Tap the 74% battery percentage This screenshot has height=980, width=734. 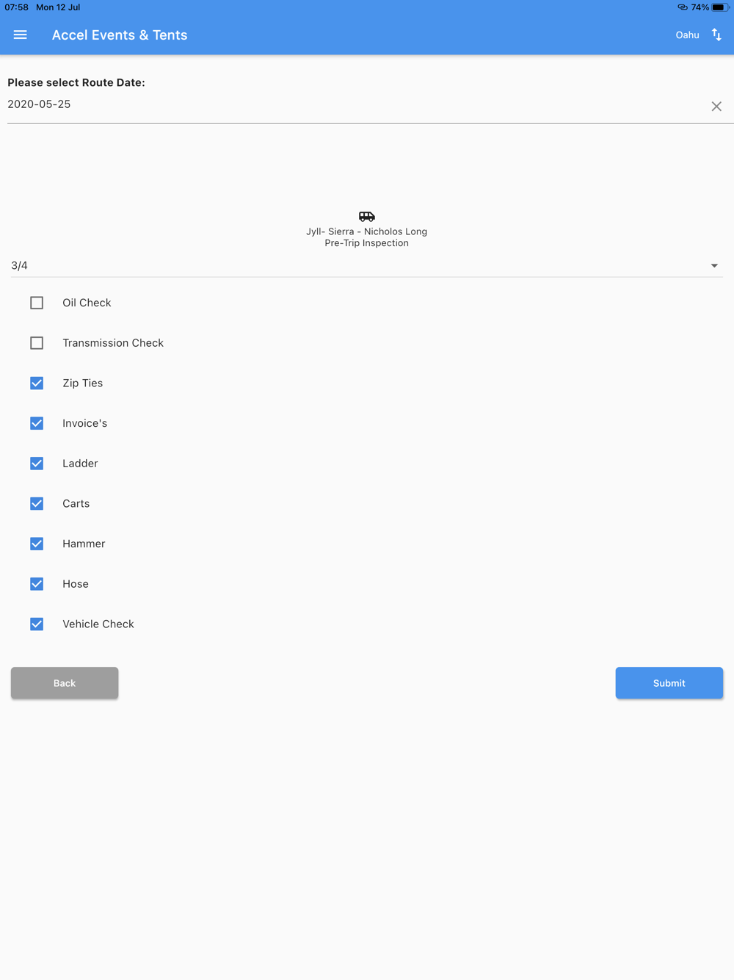(x=700, y=7)
